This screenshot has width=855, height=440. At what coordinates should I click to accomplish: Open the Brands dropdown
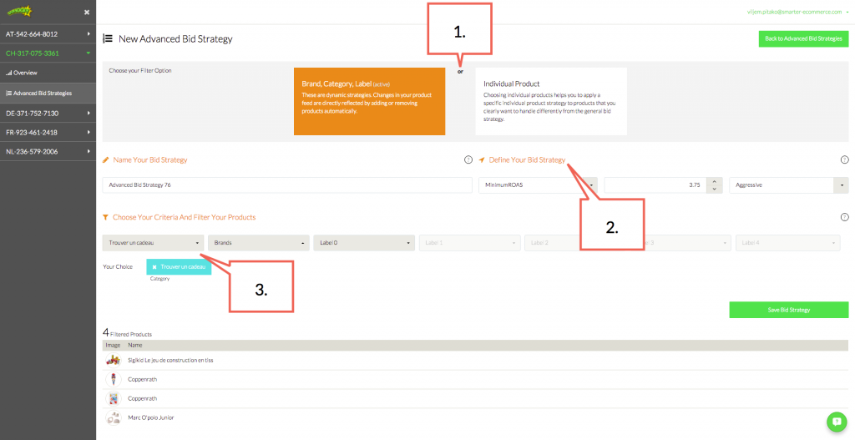[x=259, y=243]
